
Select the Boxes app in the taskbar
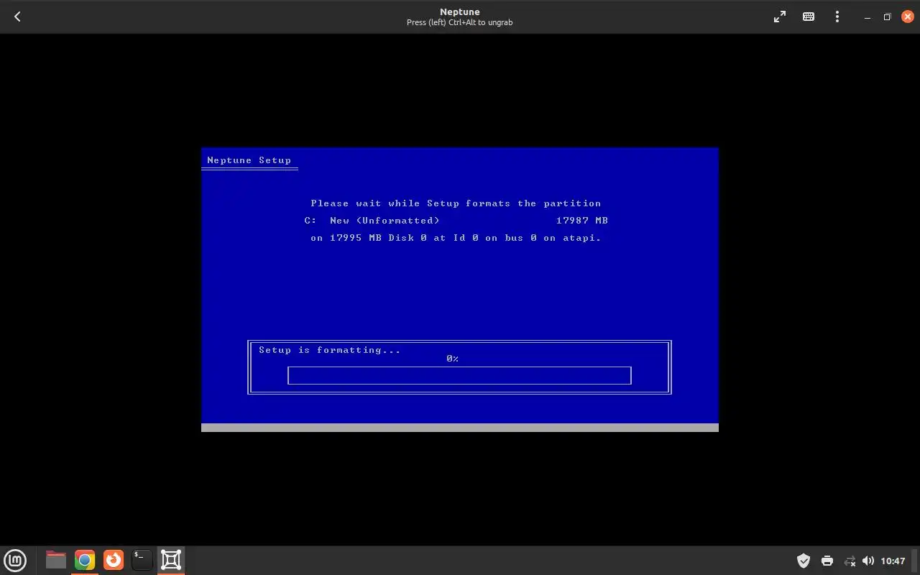171,560
